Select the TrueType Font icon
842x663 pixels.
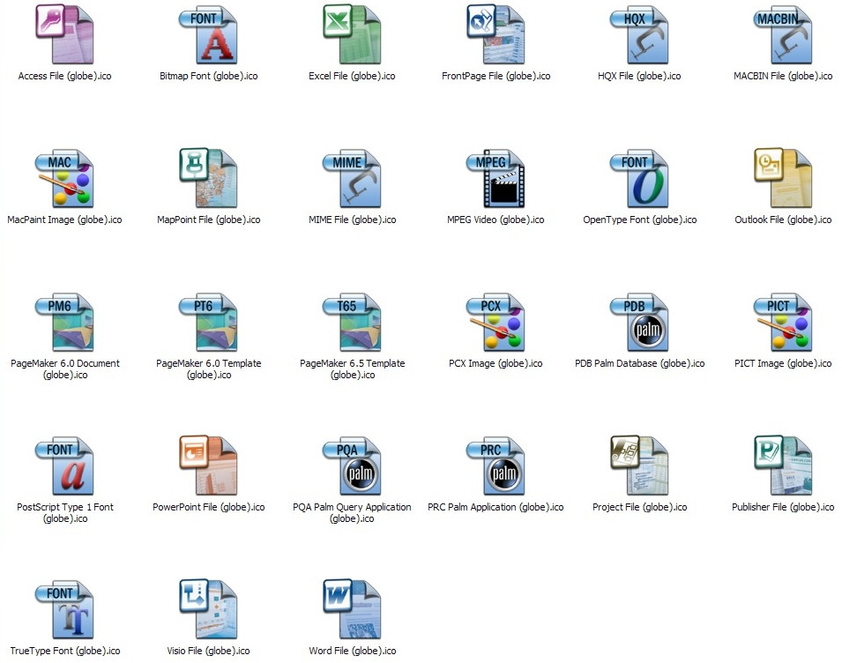click(65, 609)
